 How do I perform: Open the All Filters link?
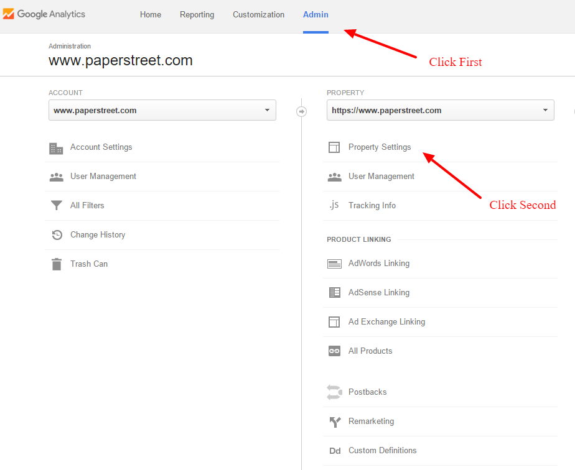87,206
